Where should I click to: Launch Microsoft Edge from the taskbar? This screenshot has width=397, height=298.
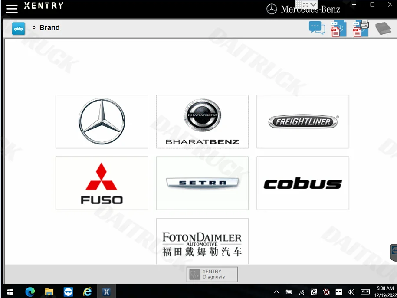tap(30, 292)
